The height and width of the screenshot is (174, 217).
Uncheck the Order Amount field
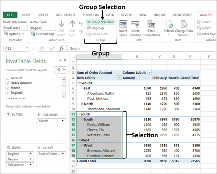pyautogui.click(x=7, y=83)
